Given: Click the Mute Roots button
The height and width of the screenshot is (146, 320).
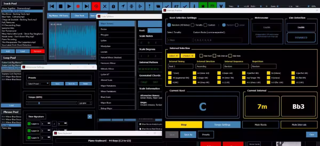Looking at the screenshot, I should pyautogui.click(x=261, y=124).
